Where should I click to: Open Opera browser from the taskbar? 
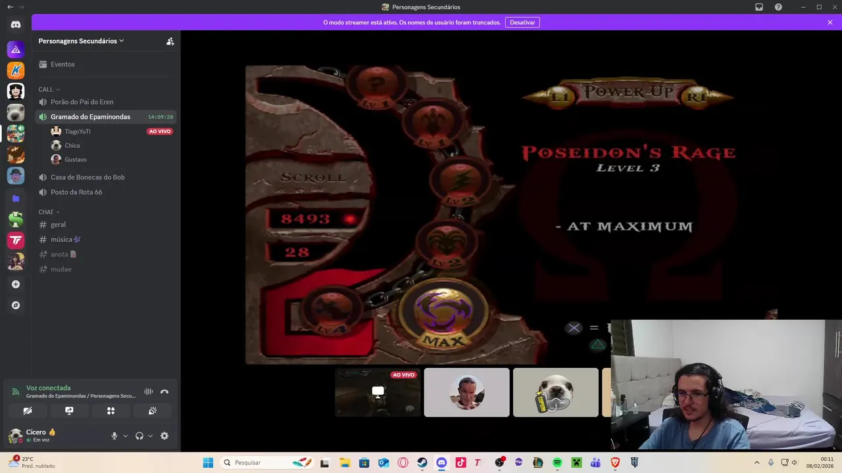(403, 462)
